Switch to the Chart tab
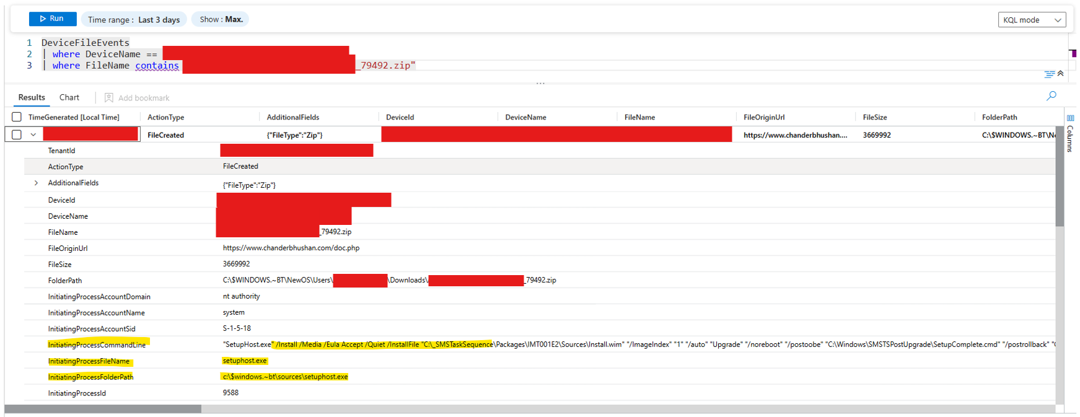The height and width of the screenshot is (417, 1080). 69,97
